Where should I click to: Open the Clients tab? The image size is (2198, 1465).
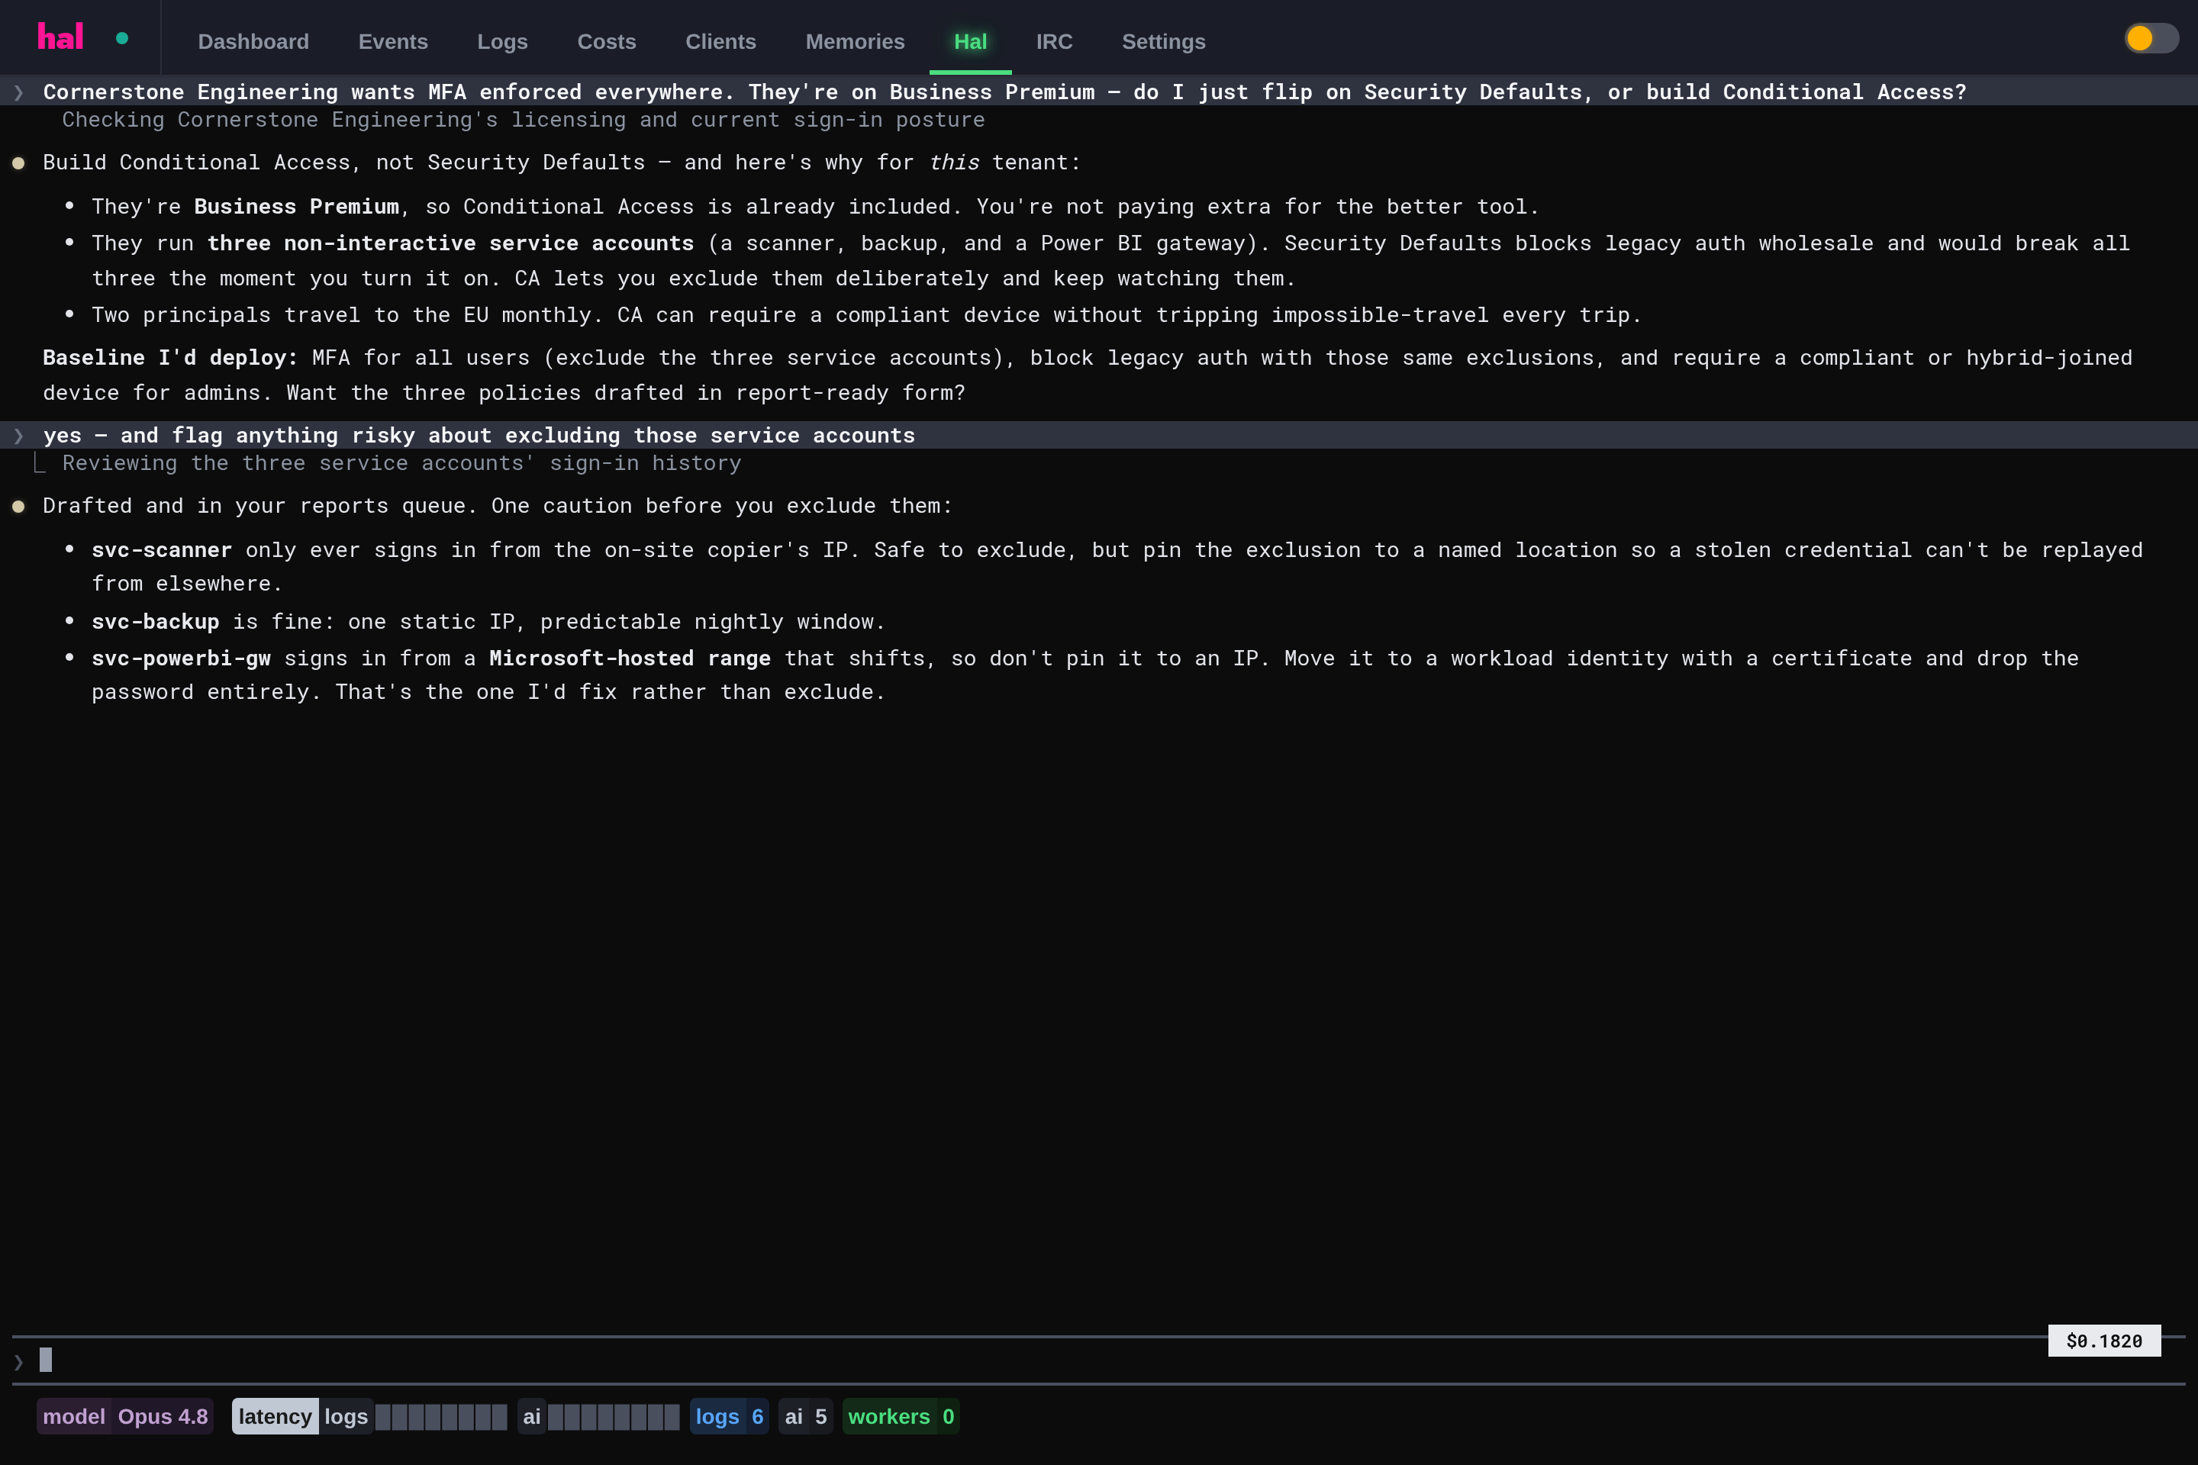point(720,41)
